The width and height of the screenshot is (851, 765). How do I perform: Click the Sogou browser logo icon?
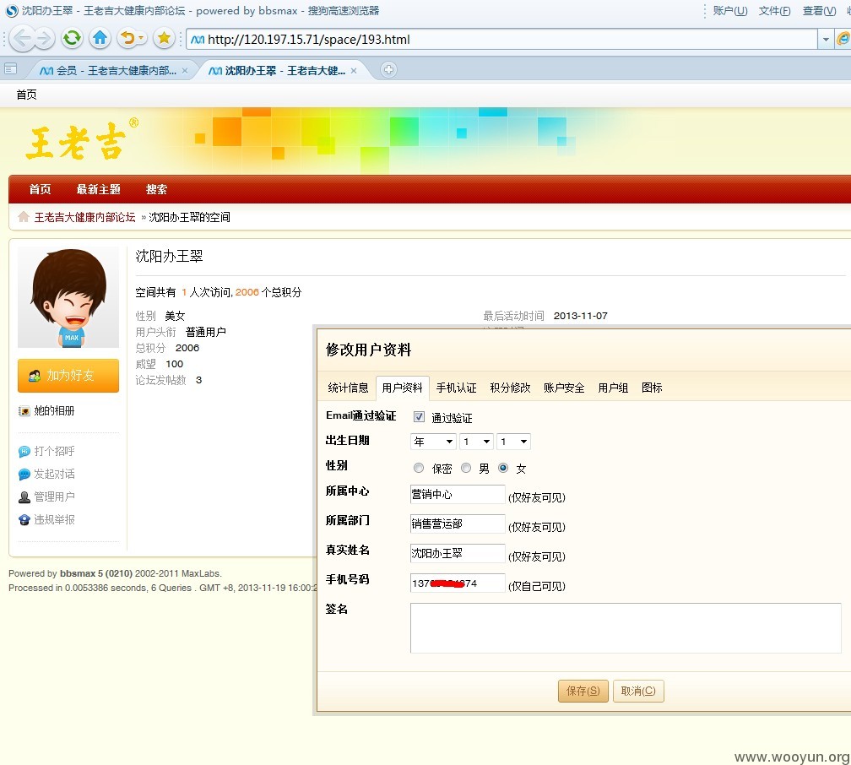pos(12,11)
